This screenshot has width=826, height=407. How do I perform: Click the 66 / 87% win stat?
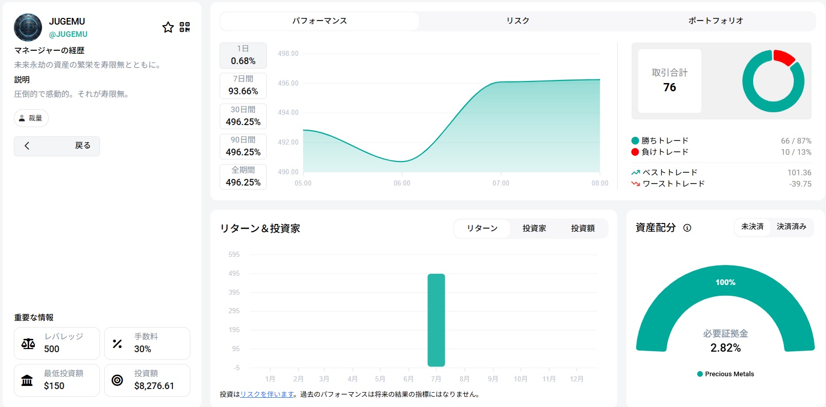796,141
